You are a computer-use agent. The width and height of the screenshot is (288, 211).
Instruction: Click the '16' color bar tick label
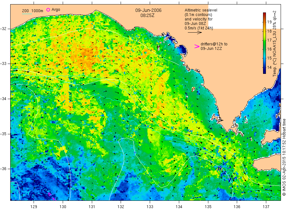click(269, 49)
